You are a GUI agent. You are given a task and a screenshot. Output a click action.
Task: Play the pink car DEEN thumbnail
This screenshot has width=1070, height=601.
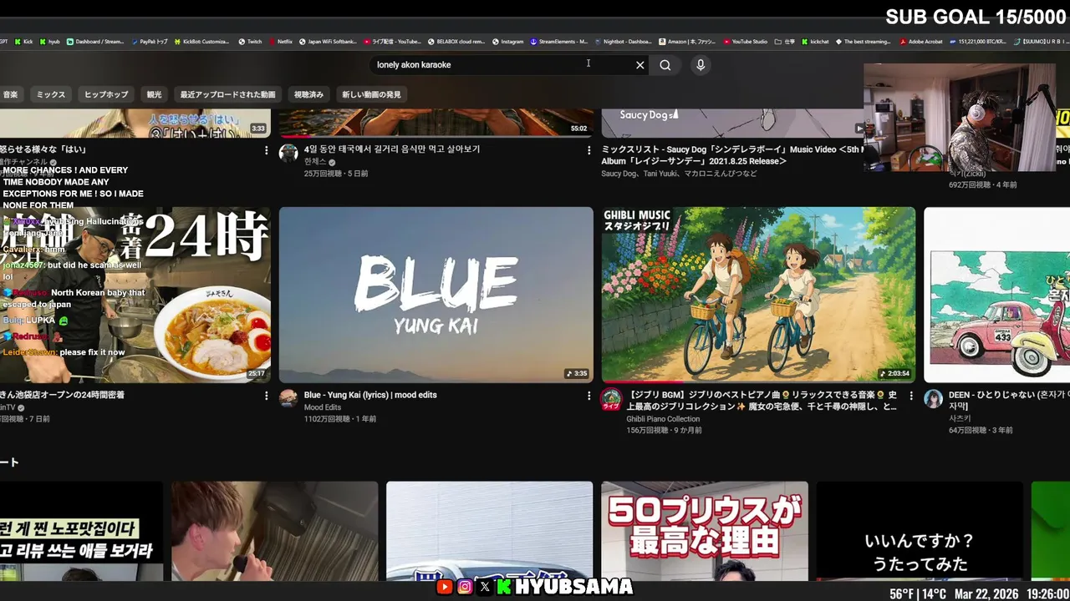coord(997,295)
